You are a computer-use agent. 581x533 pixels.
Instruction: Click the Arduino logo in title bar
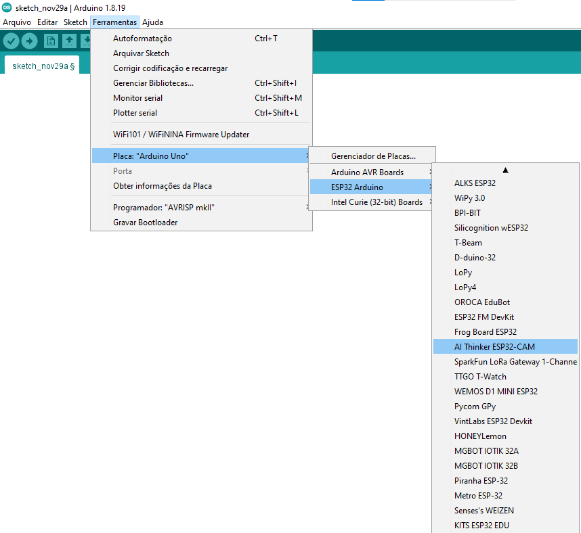[x=7, y=7]
